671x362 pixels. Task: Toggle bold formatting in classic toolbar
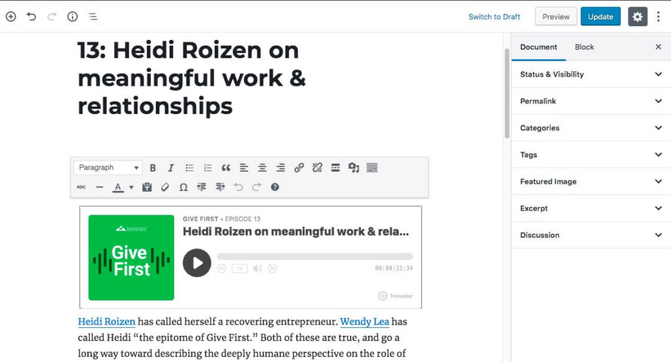[153, 168]
